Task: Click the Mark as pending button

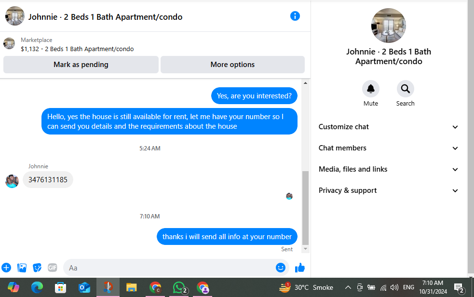Action: 81,65
